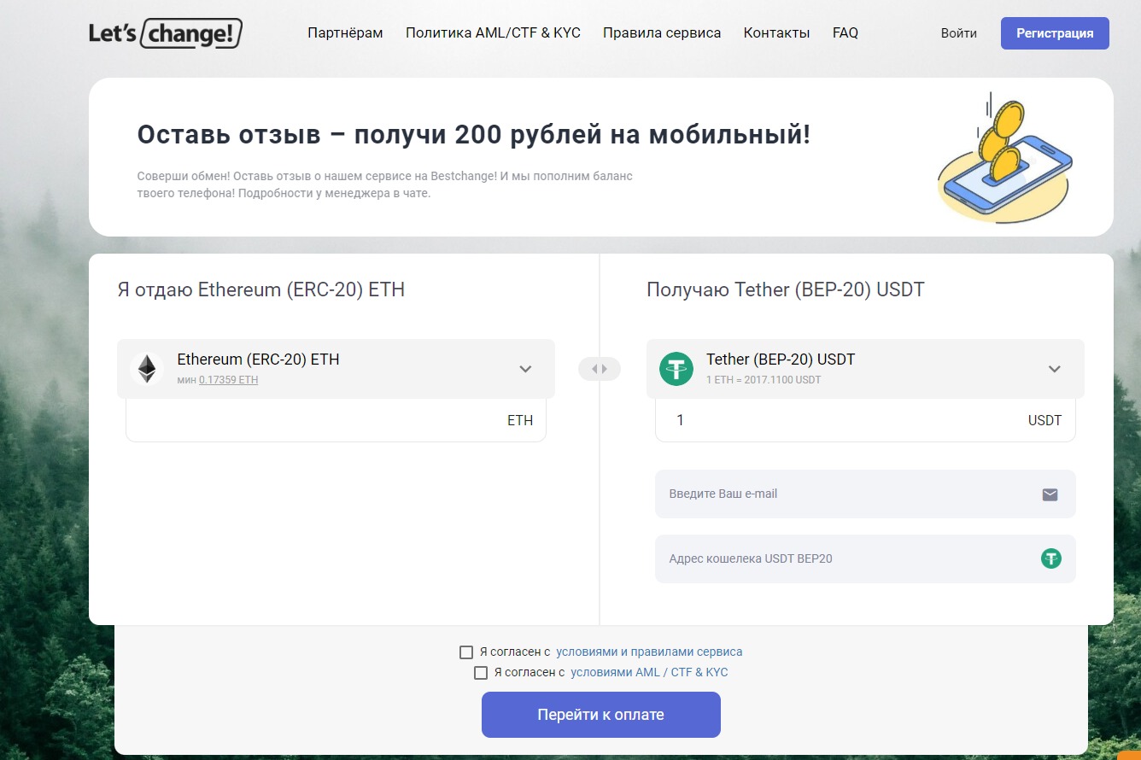Viewport: 1141px width, 760px height.
Task: Check agreement with service terms and rules
Action: (x=466, y=652)
